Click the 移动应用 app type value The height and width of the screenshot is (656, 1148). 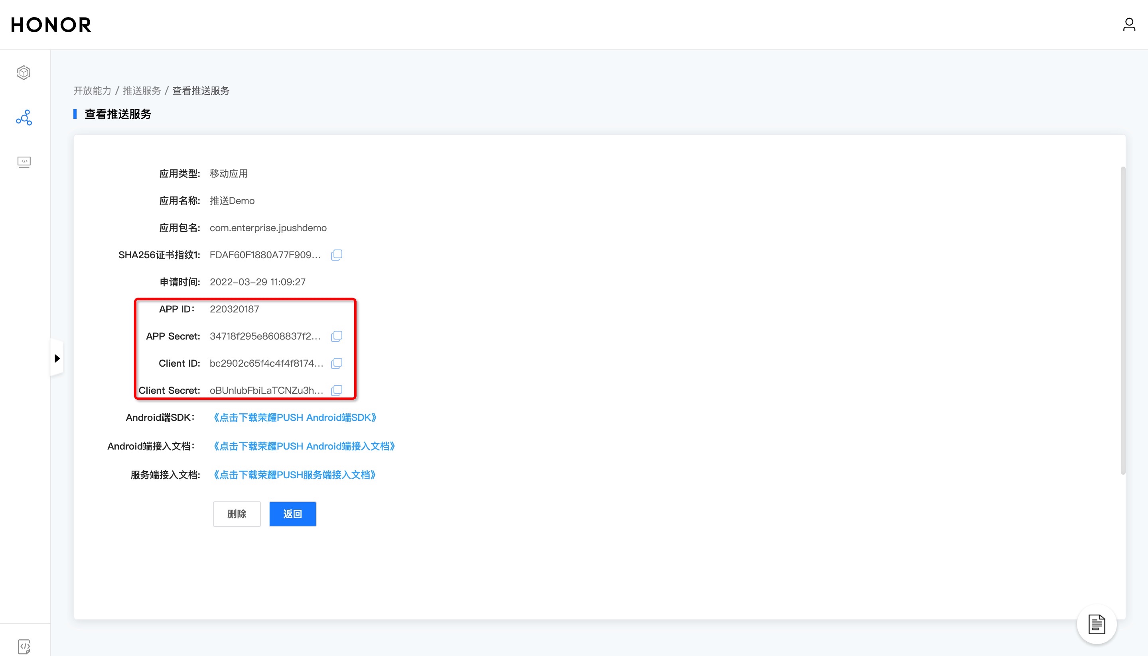point(229,173)
